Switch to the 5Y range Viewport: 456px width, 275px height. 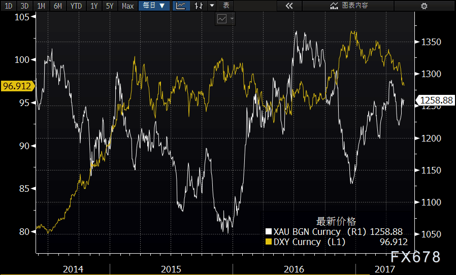109,6
